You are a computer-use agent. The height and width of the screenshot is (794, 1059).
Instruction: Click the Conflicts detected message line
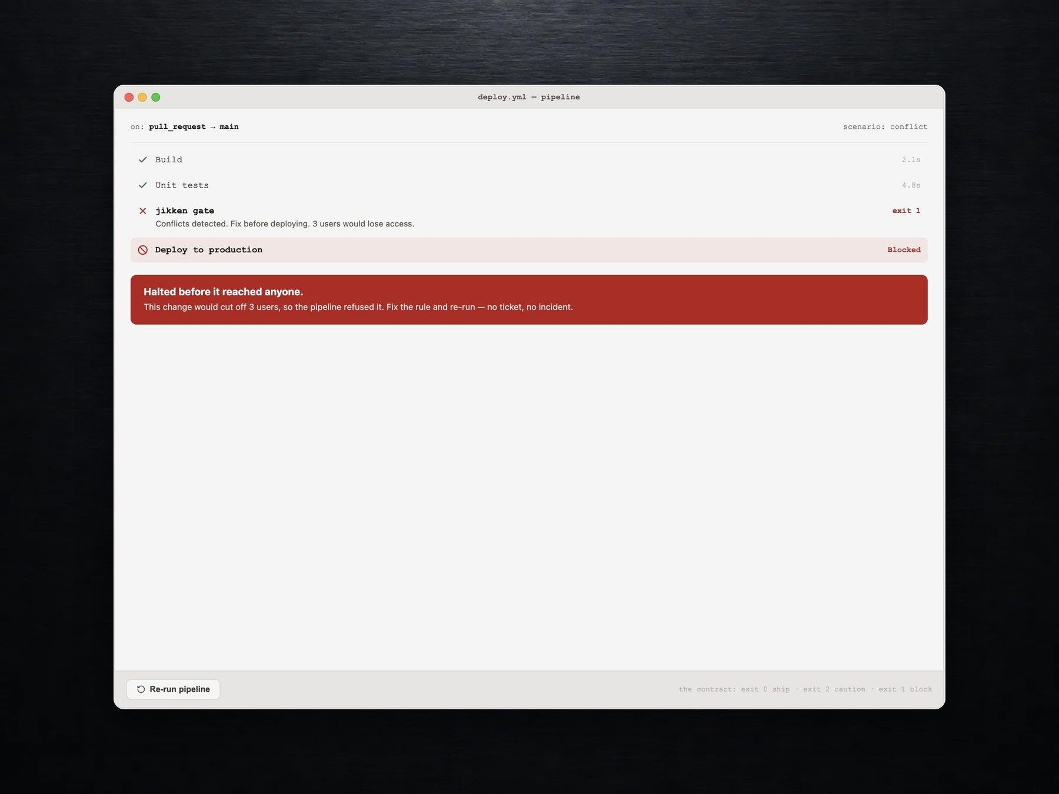tap(285, 224)
